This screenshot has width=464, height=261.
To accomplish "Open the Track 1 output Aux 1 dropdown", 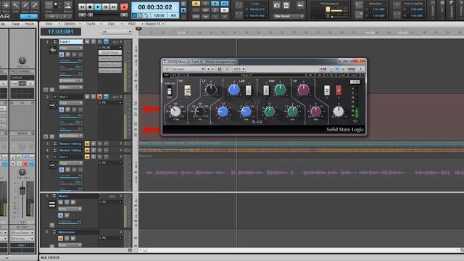I will point(71,87).
